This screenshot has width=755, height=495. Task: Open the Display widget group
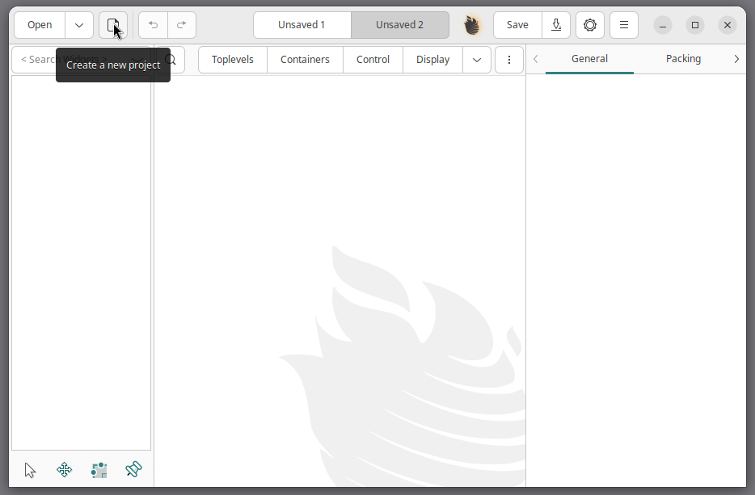[x=433, y=60]
